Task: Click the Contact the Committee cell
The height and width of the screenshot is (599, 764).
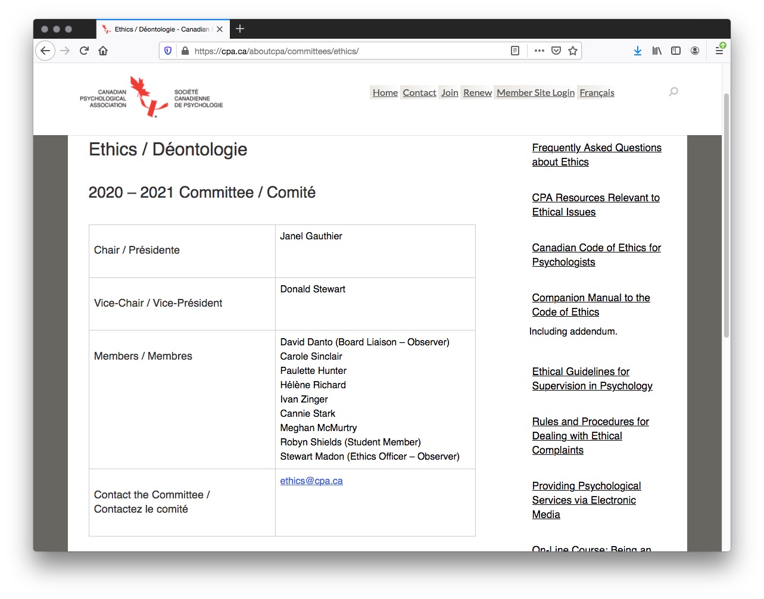Action: (x=182, y=503)
